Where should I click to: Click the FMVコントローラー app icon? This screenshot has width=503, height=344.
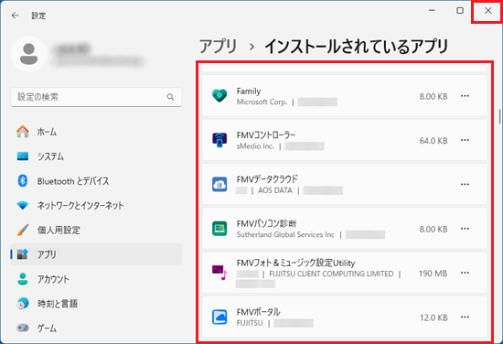pyautogui.click(x=219, y=140)
